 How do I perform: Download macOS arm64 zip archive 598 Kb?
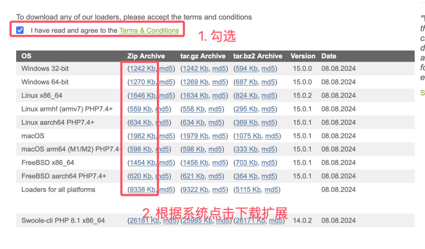(140, 149)
